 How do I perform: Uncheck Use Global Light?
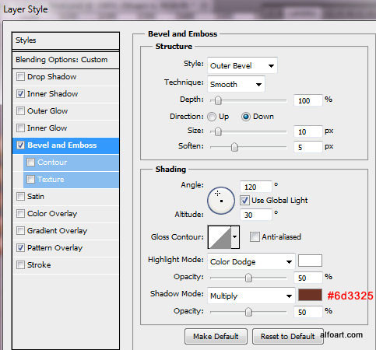coord(244,201)
